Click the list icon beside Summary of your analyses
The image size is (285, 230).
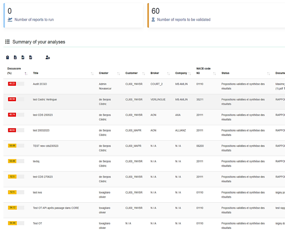[x=7, y=42]
